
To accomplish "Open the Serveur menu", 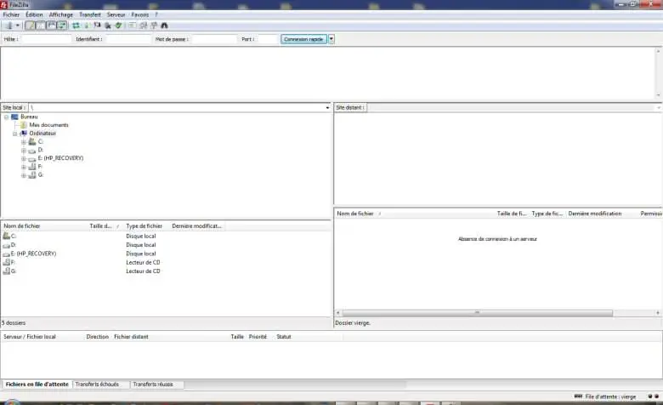I will [116, 14].
